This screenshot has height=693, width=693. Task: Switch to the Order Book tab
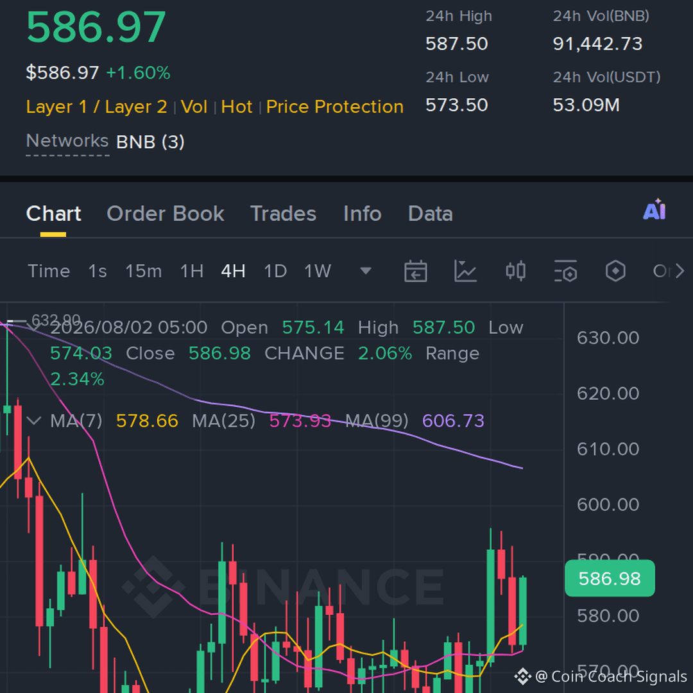[x=166, y=214]
